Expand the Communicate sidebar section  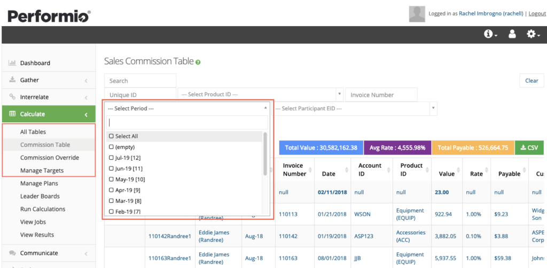(86, 254)
